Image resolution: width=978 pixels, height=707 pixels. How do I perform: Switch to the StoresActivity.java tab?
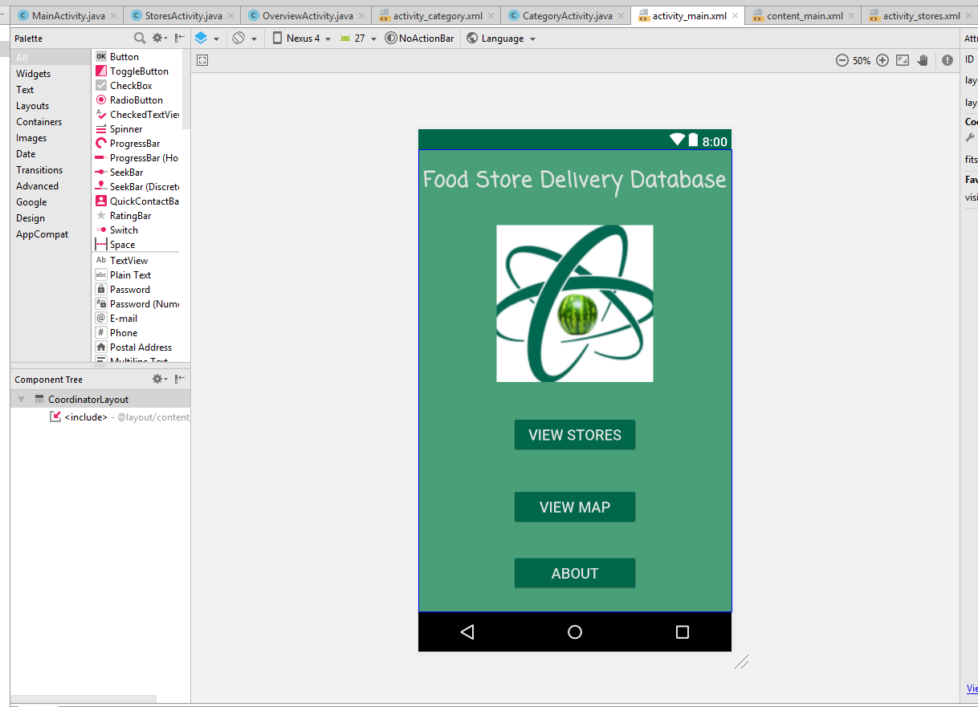point(182,15)
